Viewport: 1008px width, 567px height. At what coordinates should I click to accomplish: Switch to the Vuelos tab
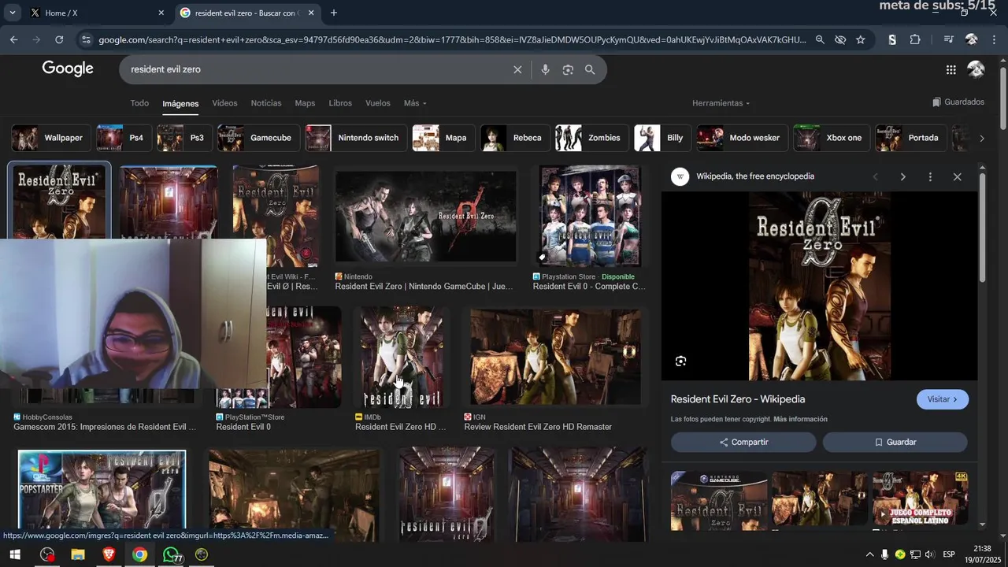(x=378, y=103)
